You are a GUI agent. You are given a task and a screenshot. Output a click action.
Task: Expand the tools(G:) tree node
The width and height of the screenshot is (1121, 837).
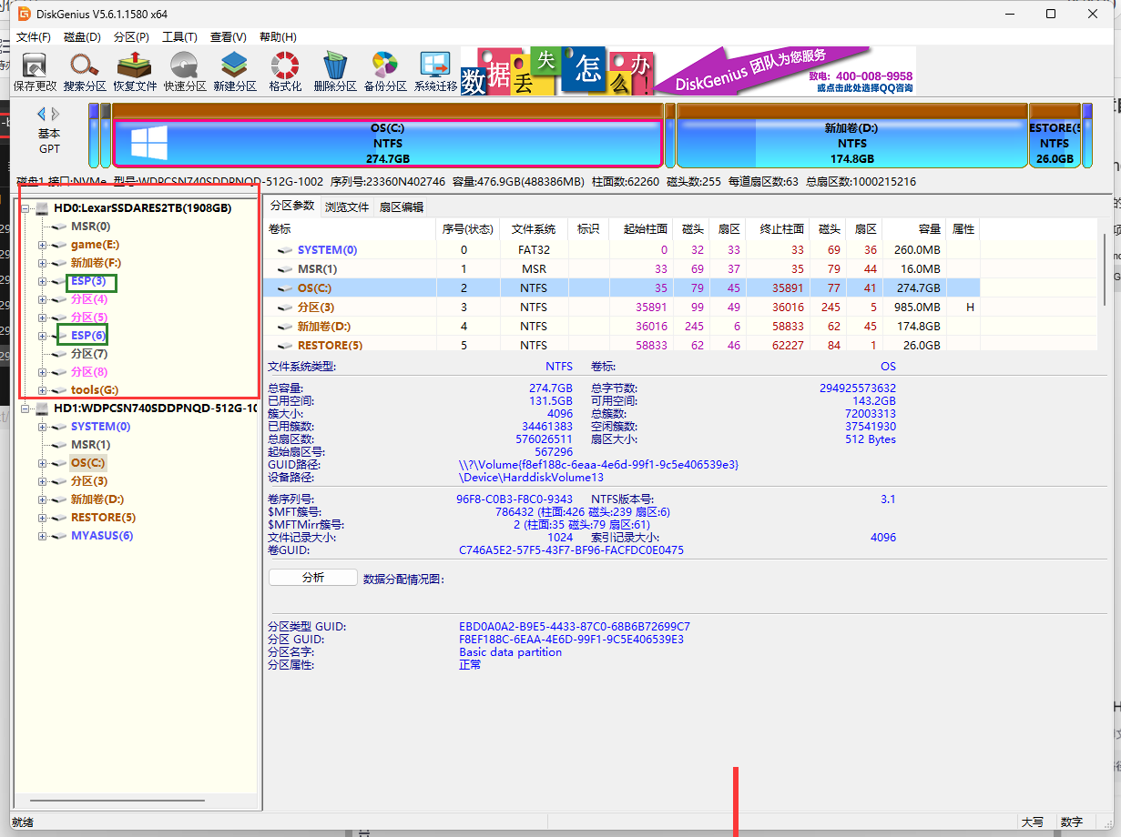click(42, 390)
